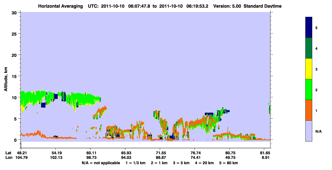This screenshot has height=170, width=332.
Task: Click the 'Standard Daytime' text
Action: point(263,6)
